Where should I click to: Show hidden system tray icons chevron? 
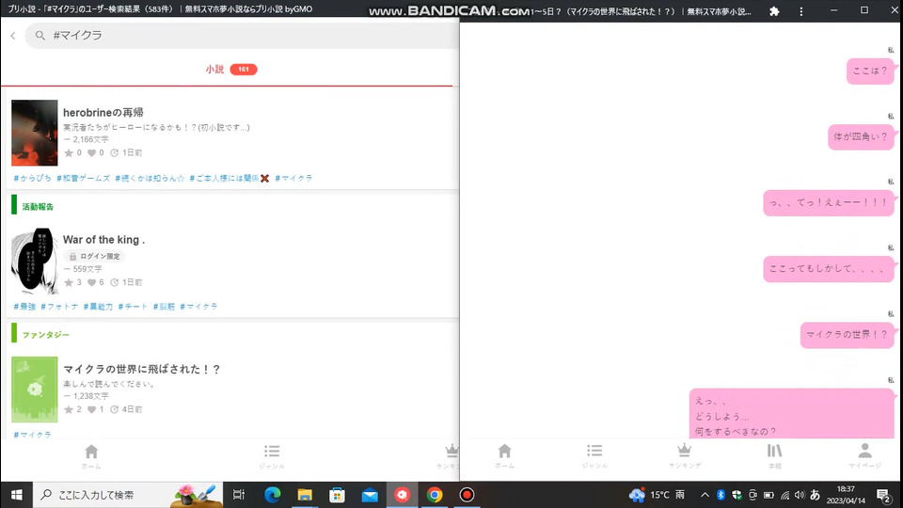pyautogui.click(x=705, y=495)
